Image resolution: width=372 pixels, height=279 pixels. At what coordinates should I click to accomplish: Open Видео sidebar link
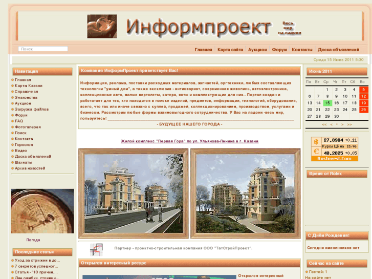pyautogui.click(x=21, y=151)
